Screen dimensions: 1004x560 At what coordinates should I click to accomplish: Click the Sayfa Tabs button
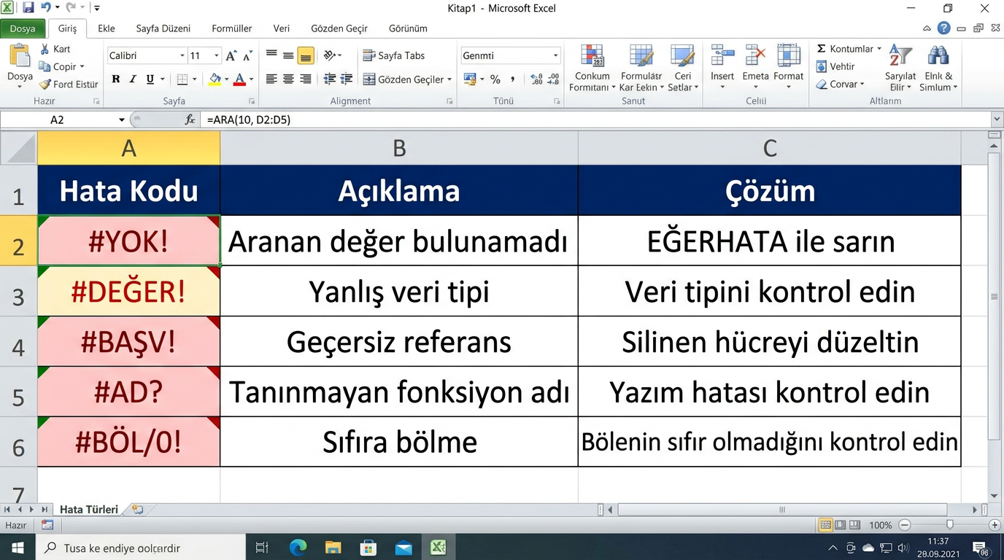coord(394,56)
